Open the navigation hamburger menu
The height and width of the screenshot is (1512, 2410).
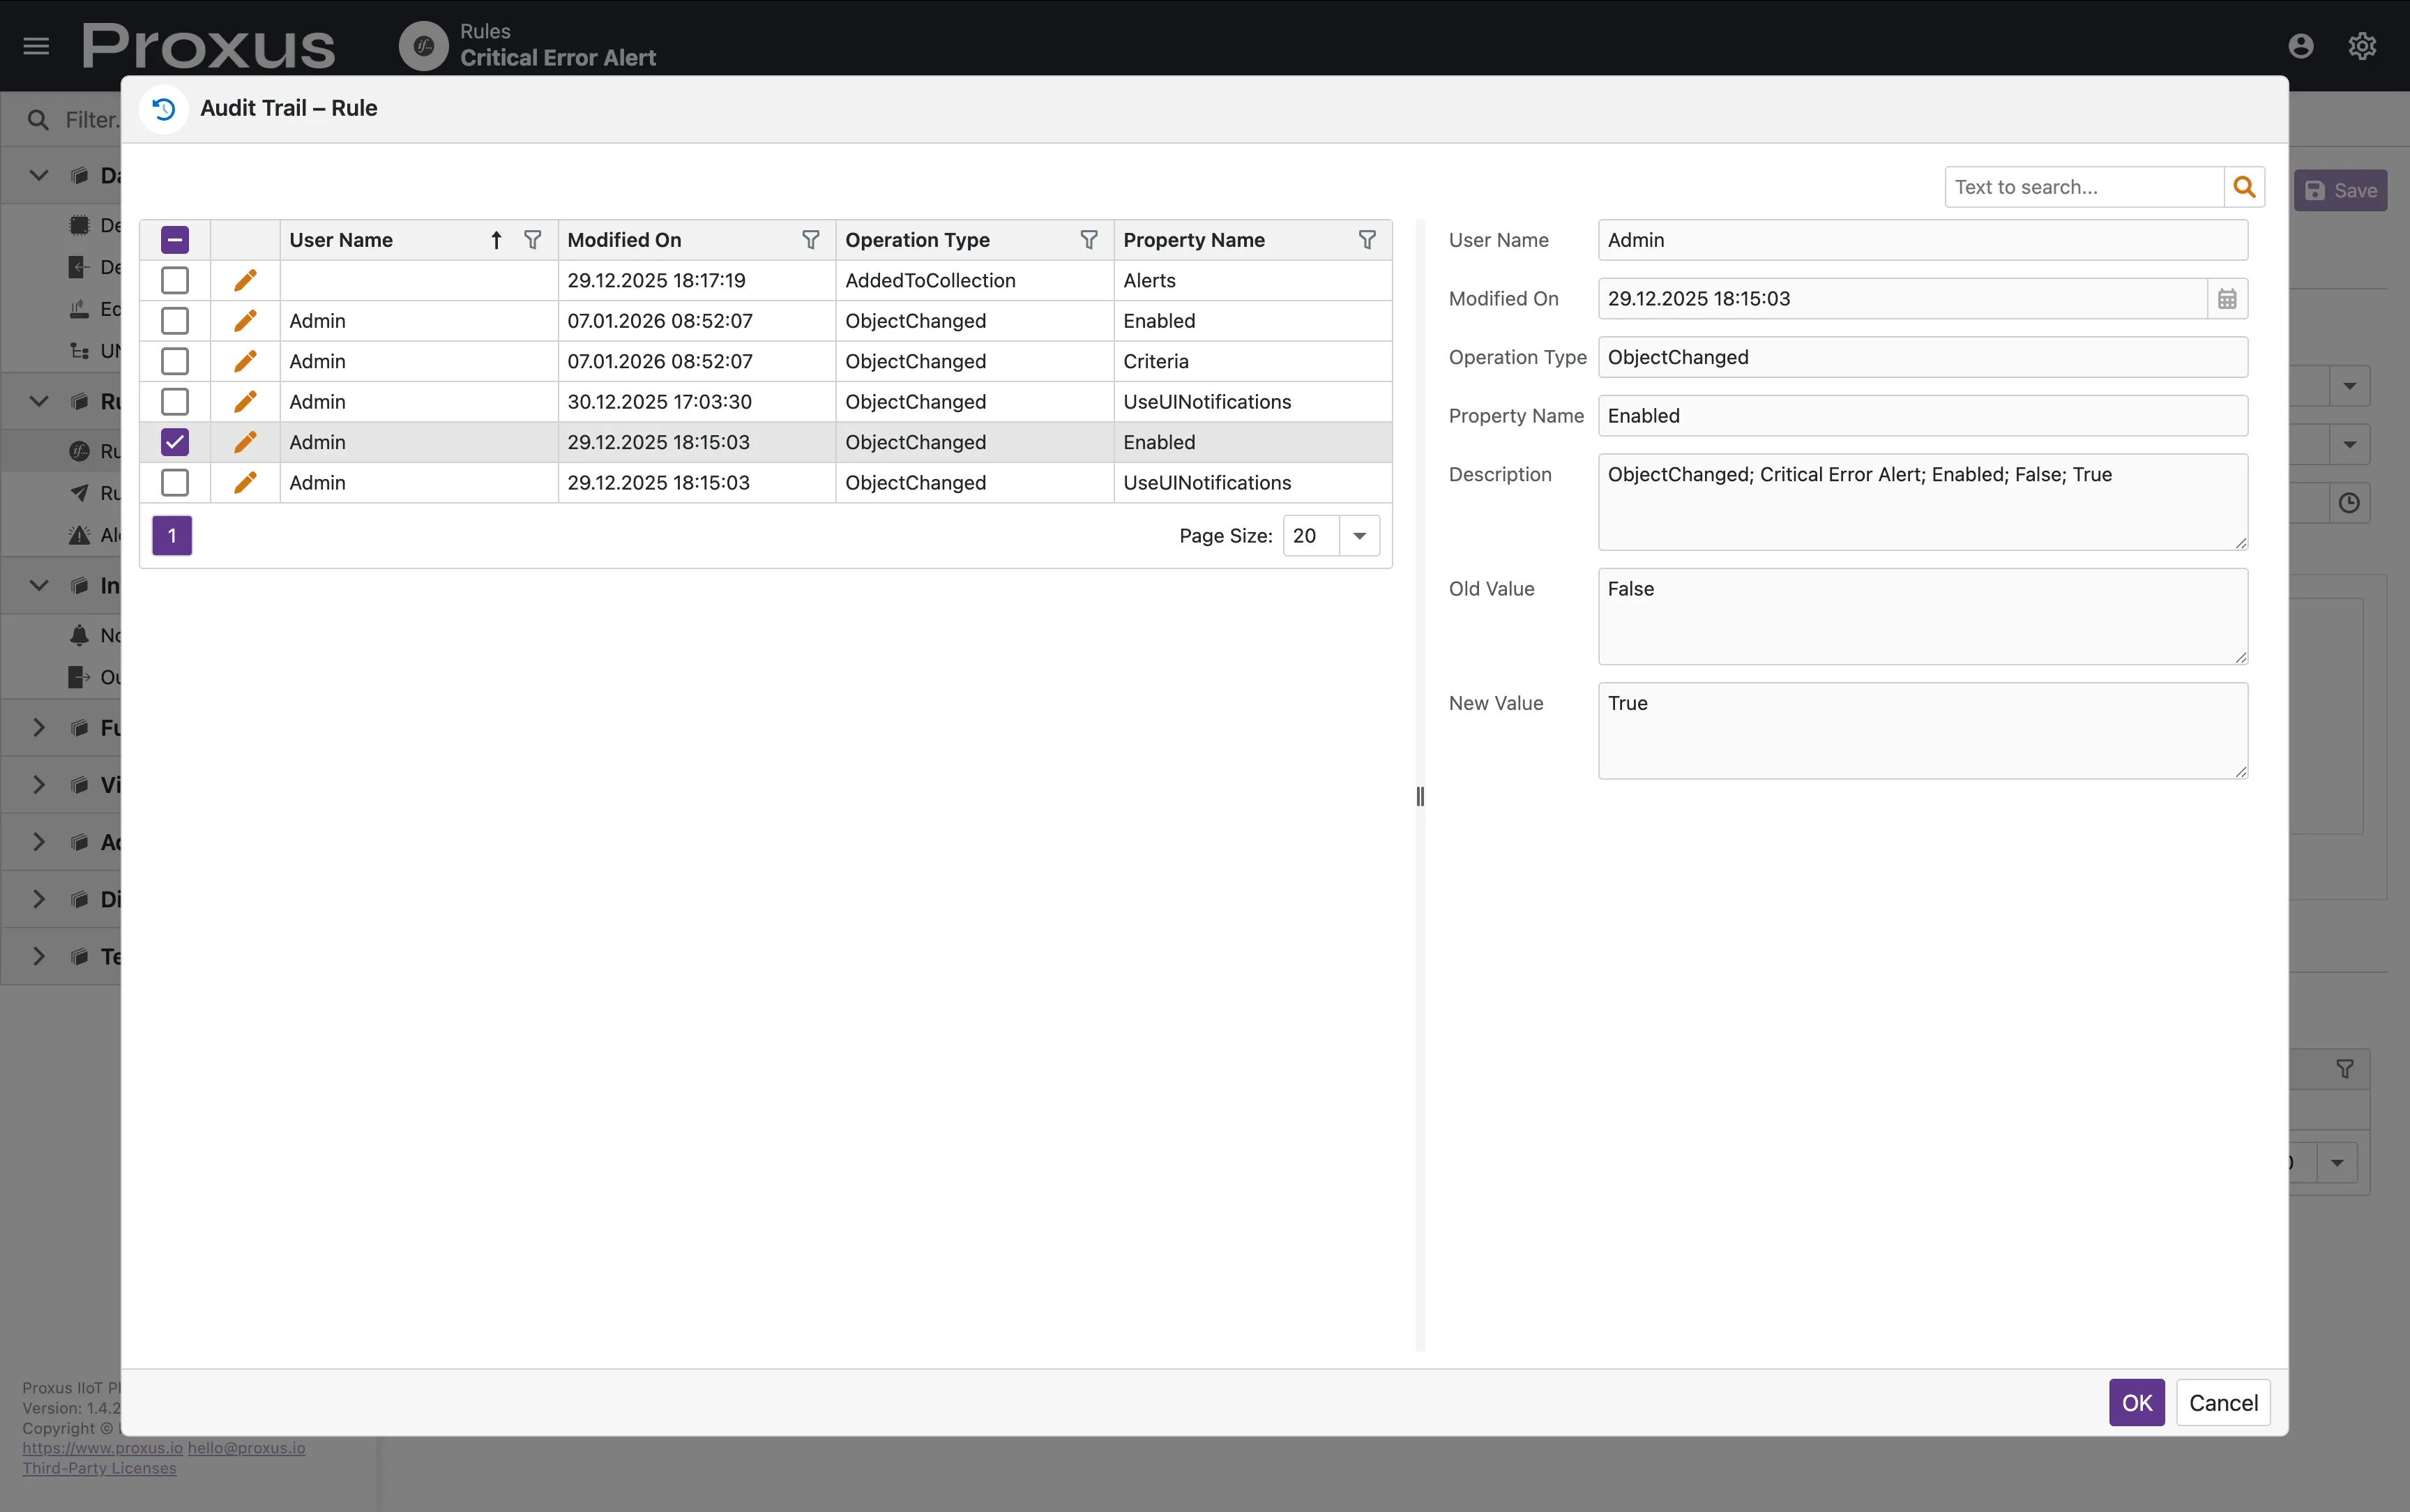click(36, 45)
